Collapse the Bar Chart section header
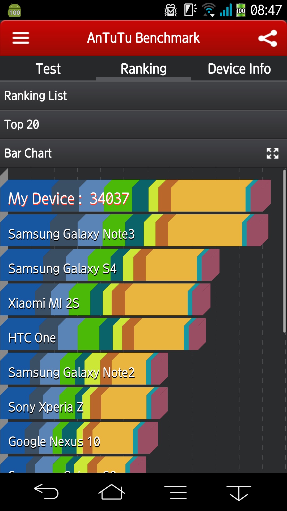 [x=143, y=153]
